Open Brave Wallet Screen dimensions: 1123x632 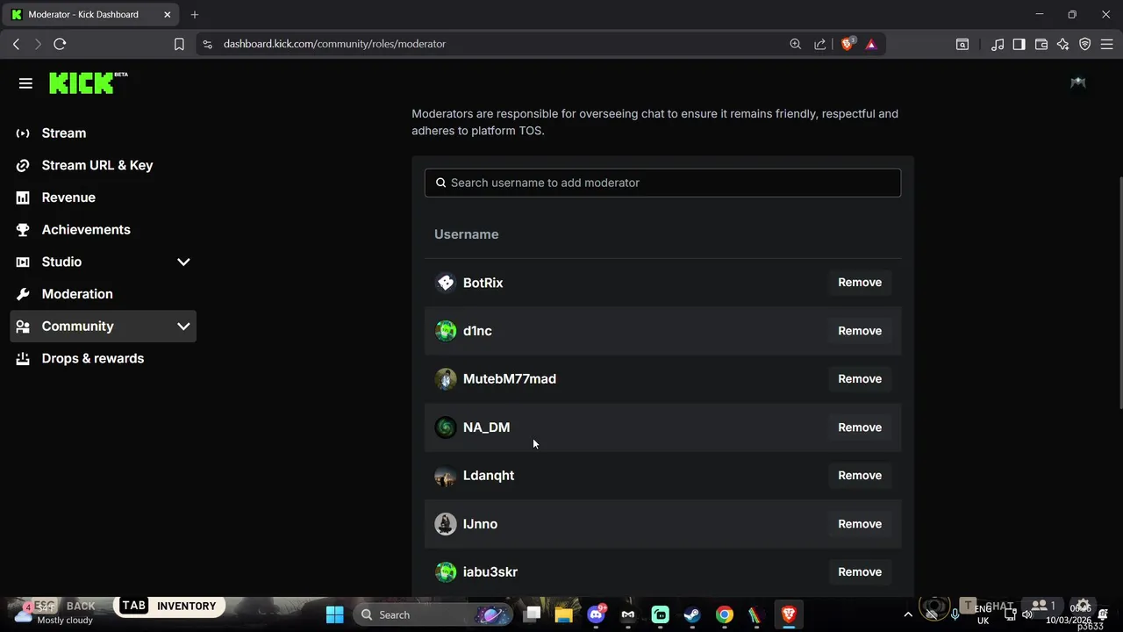[x=1041, y=44]
